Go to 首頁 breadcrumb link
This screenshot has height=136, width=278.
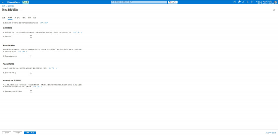click(4, 6)
